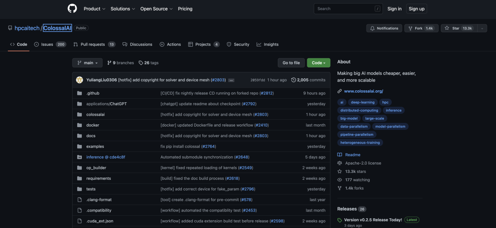Open commit hash 2059fdd
This screenshot has height=228, width=496.
point(258,80)
